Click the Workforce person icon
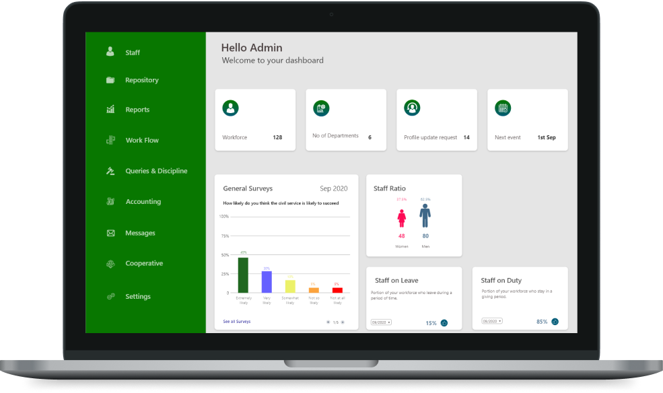 (x=231, y=107)
